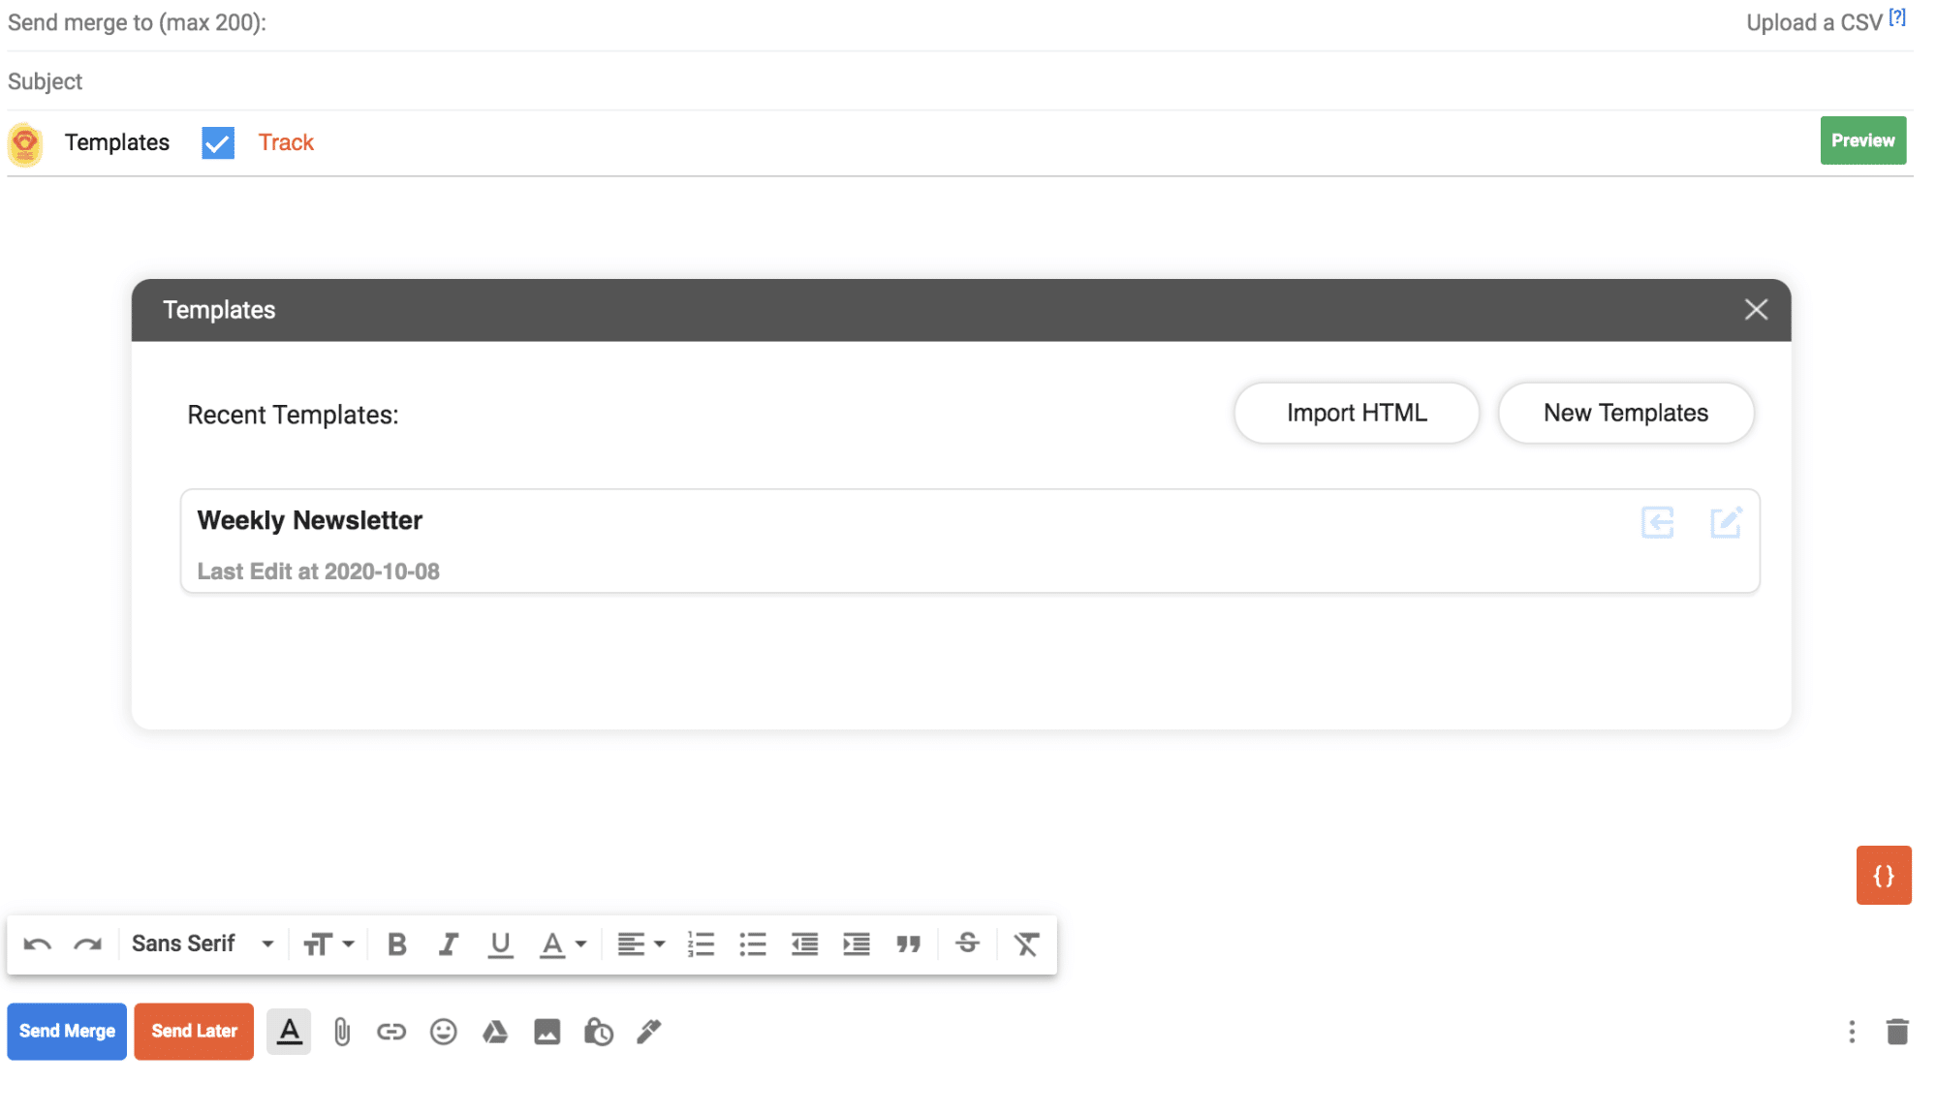
Task: Click Import HTML button
Action: (1357, 414)
